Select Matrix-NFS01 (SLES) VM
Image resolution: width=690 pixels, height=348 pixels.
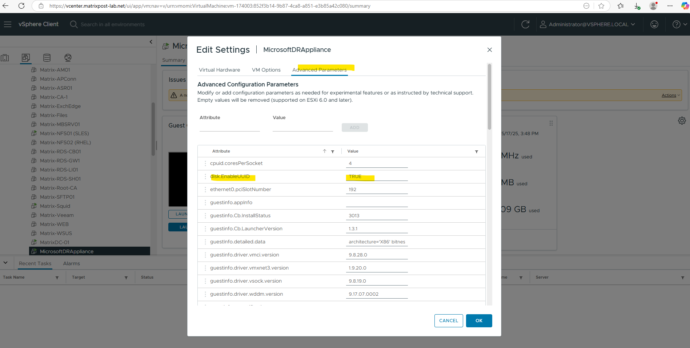click(64, 133)
